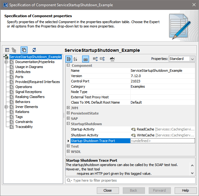Click the expand all properties icon
This screenshot has width=199, height=196.
point(96,59)
